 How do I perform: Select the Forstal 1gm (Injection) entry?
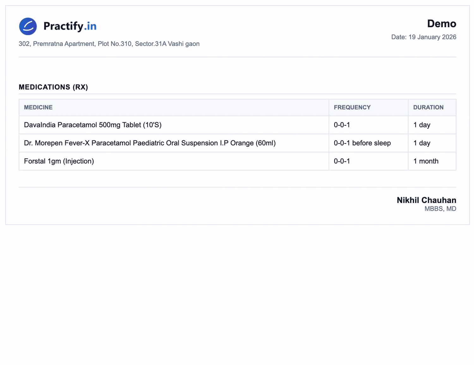tap(59, 161)
